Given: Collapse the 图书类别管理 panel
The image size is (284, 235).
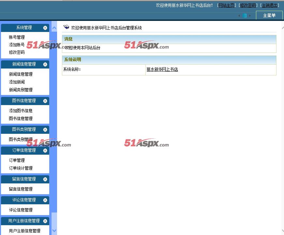Looking at the screenshot, I should tap(45, 130).
